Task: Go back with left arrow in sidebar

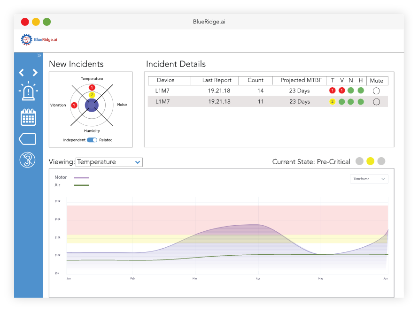Action: pos(22,72)
